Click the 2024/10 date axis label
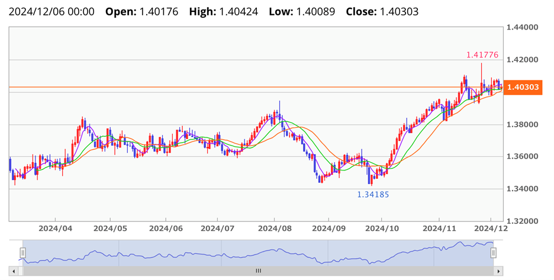 click(382, 228)
